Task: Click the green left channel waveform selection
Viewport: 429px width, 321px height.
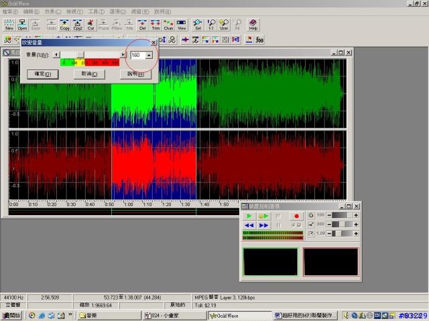Action: pyautogui.click(x=154, y=94)
